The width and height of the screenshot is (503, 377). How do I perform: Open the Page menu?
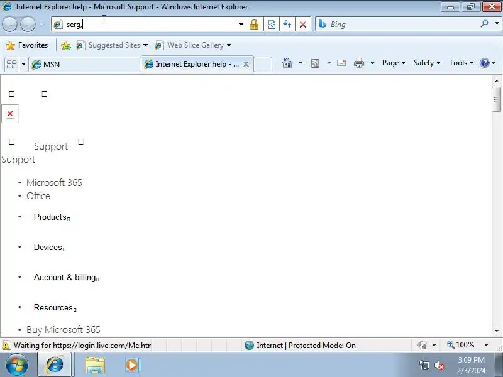[394, 63]
